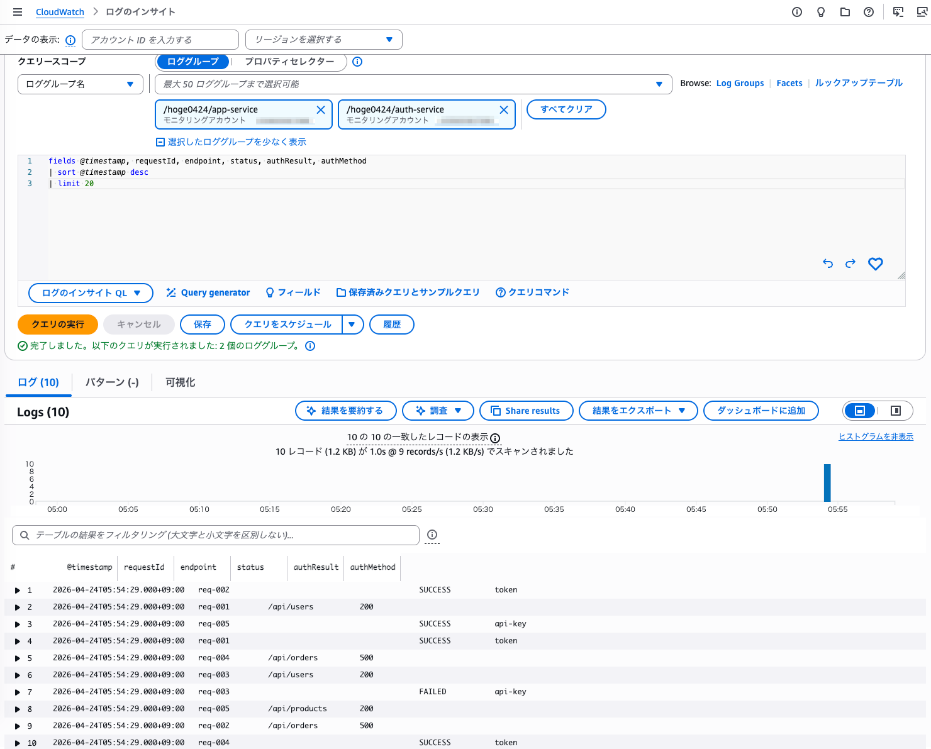Viewport: 931px width, 749px height.
Task: Expand the first log record row
Action: 17,590
